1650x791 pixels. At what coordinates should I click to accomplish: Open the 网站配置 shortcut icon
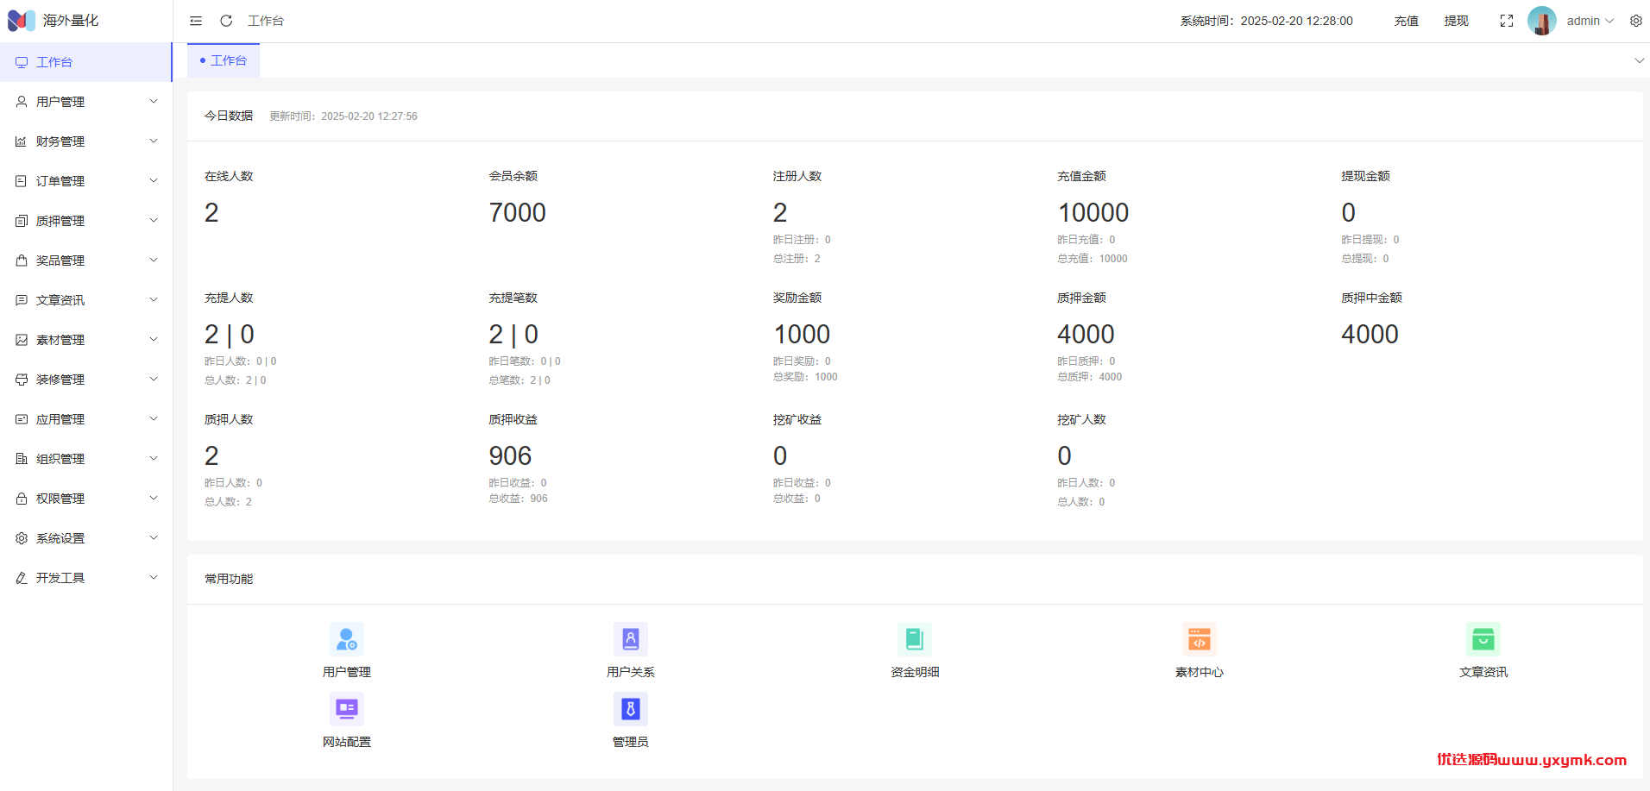click(347, 709)
